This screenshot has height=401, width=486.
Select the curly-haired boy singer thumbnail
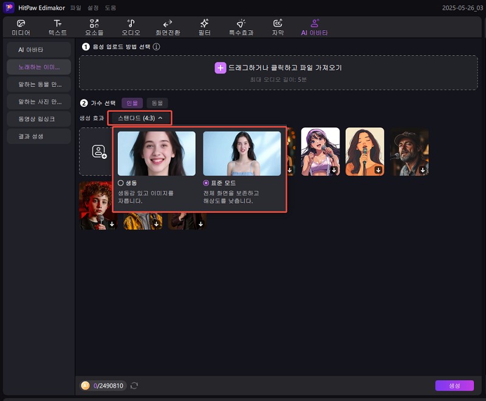pos(98,206)
